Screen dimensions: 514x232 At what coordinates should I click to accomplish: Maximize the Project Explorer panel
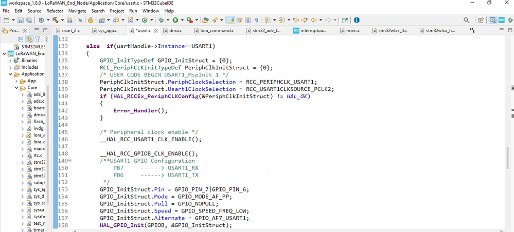tap(45, 30)
